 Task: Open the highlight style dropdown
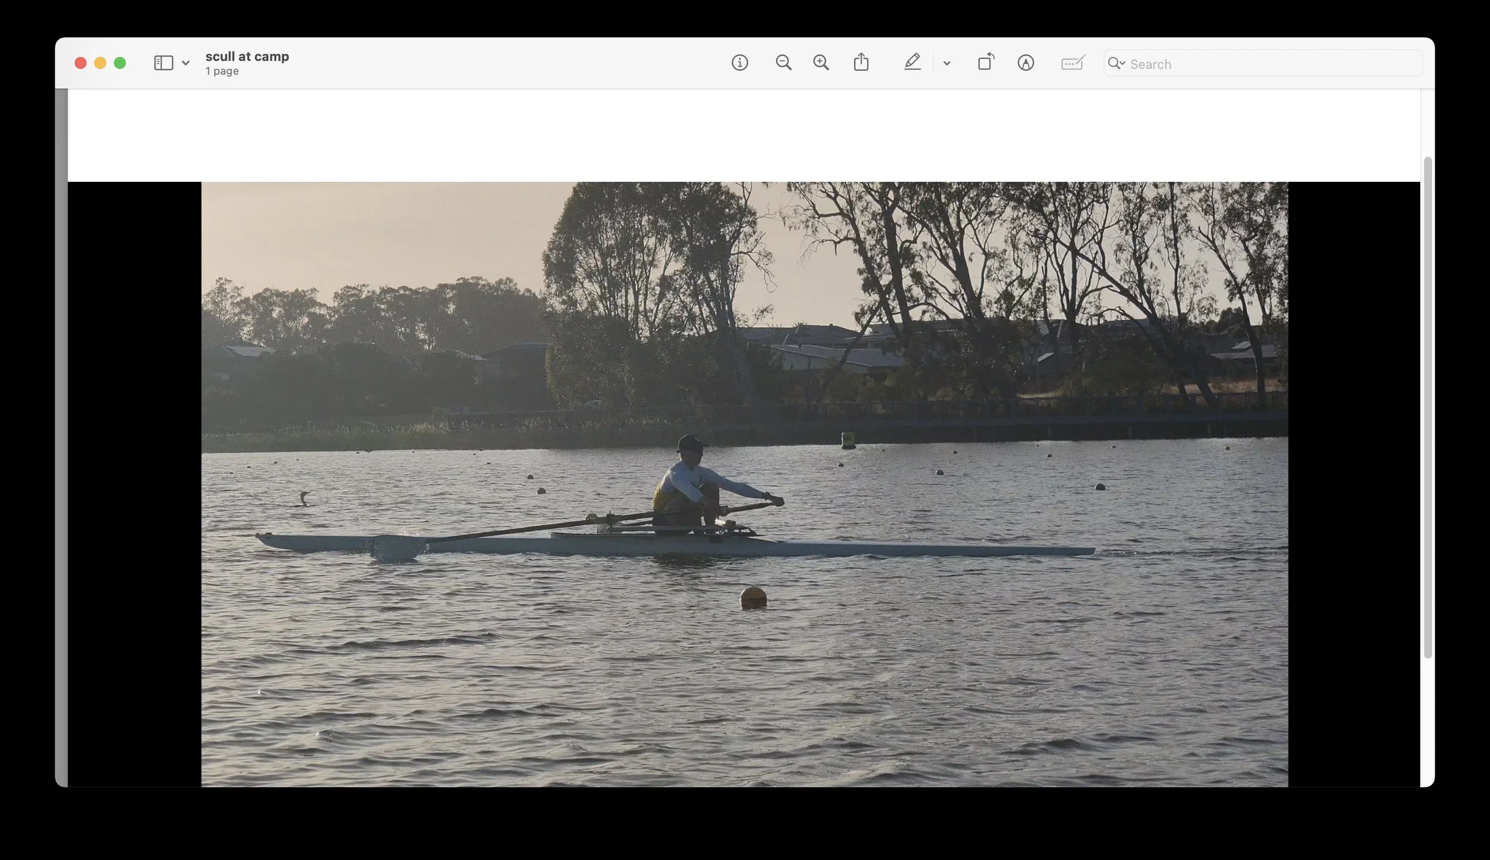[946, 63]
